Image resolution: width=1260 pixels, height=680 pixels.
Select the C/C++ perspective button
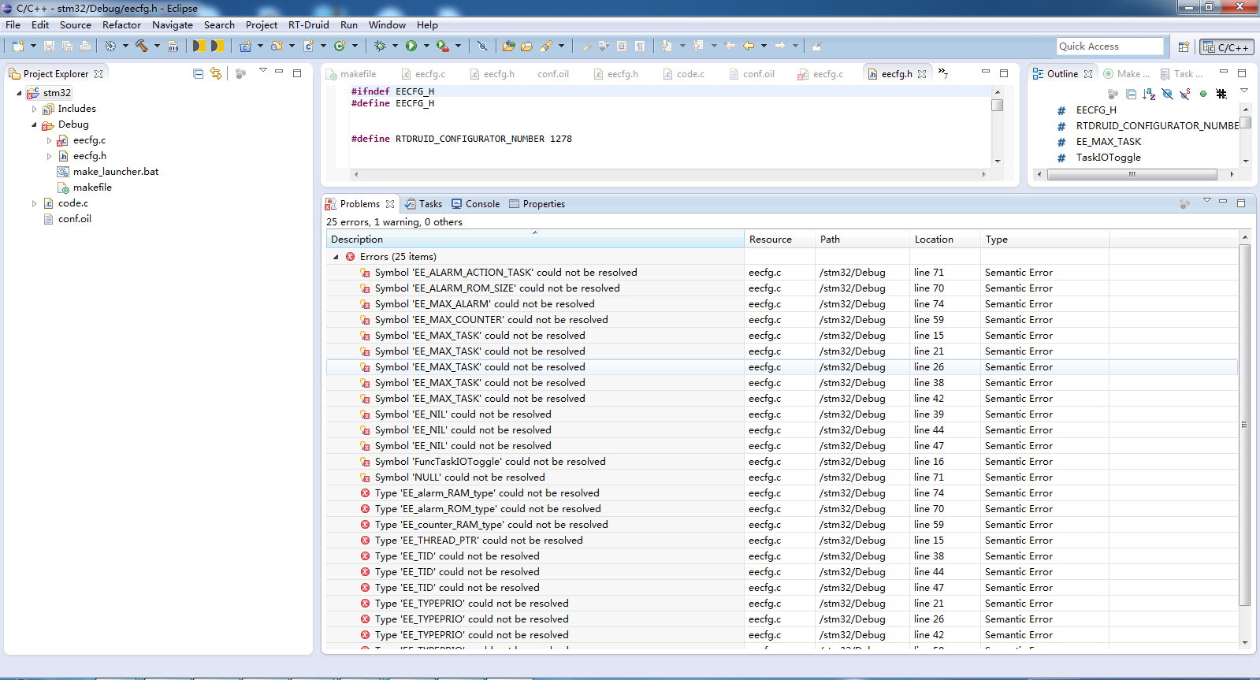tap(1226, 47)
